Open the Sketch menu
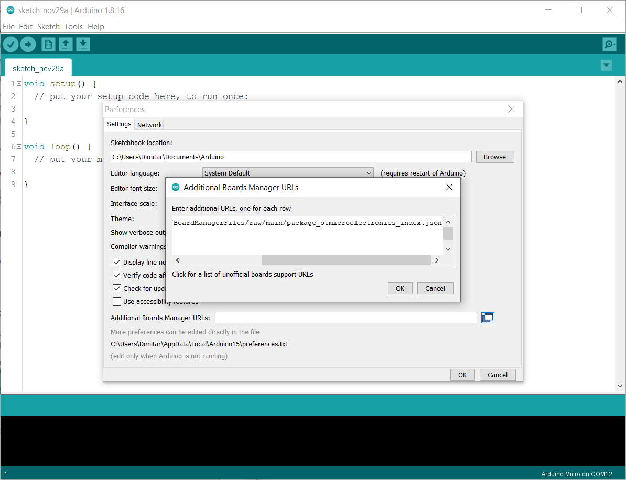 tap(48, 27)
